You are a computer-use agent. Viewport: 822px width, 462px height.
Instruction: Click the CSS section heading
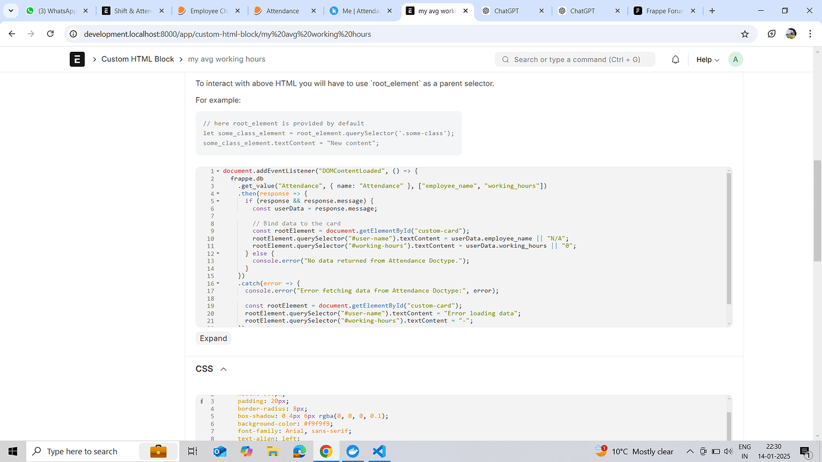tap(204, 369)
